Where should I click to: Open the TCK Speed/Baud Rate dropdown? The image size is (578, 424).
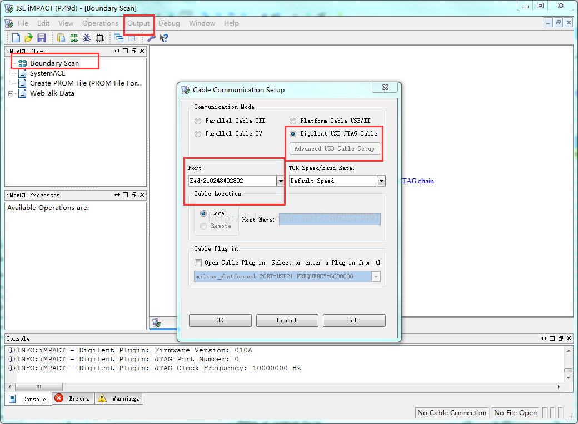[381, 181]
